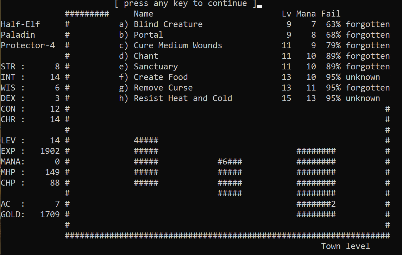Click the Mana column header

[x=306, y=14]
